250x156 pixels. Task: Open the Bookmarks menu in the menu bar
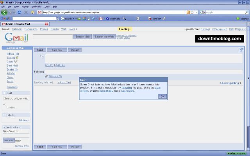(x=36, y=7)
